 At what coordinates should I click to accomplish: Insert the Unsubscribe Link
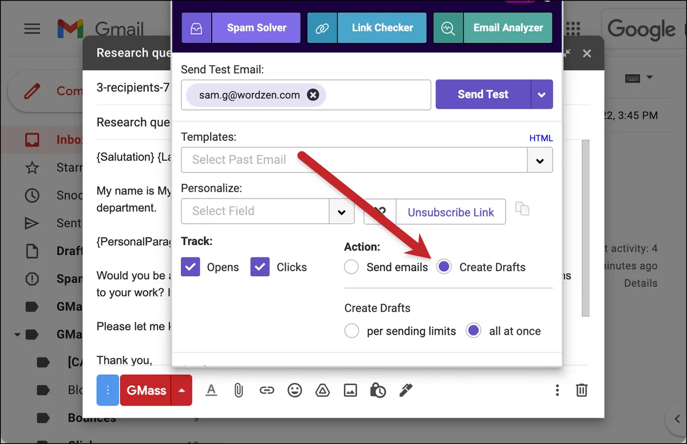click(x=451, y=212)
